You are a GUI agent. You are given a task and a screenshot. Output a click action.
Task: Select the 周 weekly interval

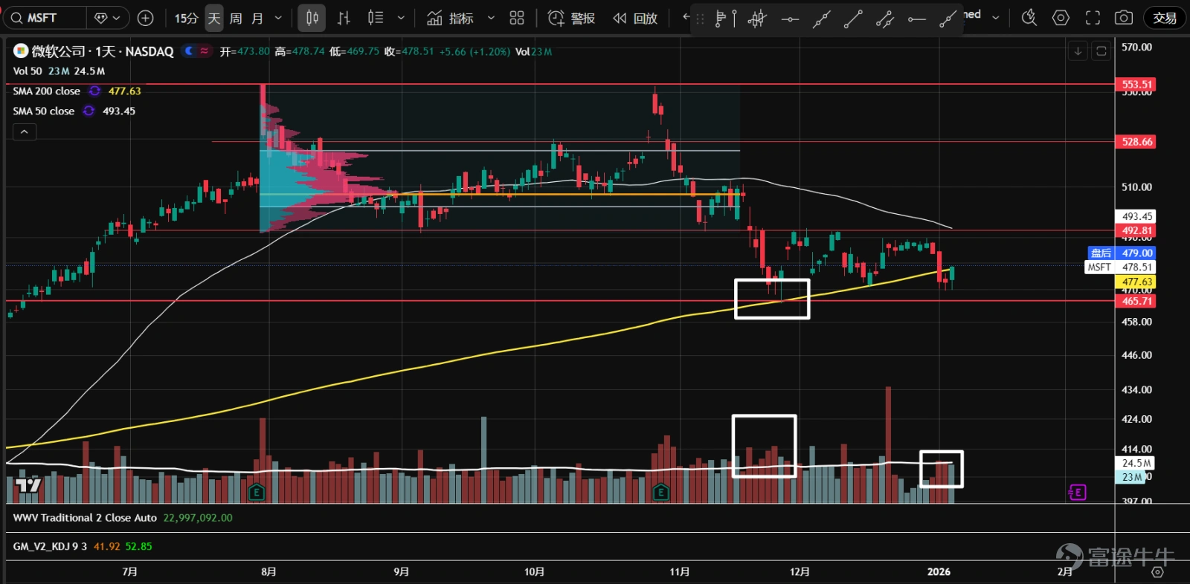236,18
